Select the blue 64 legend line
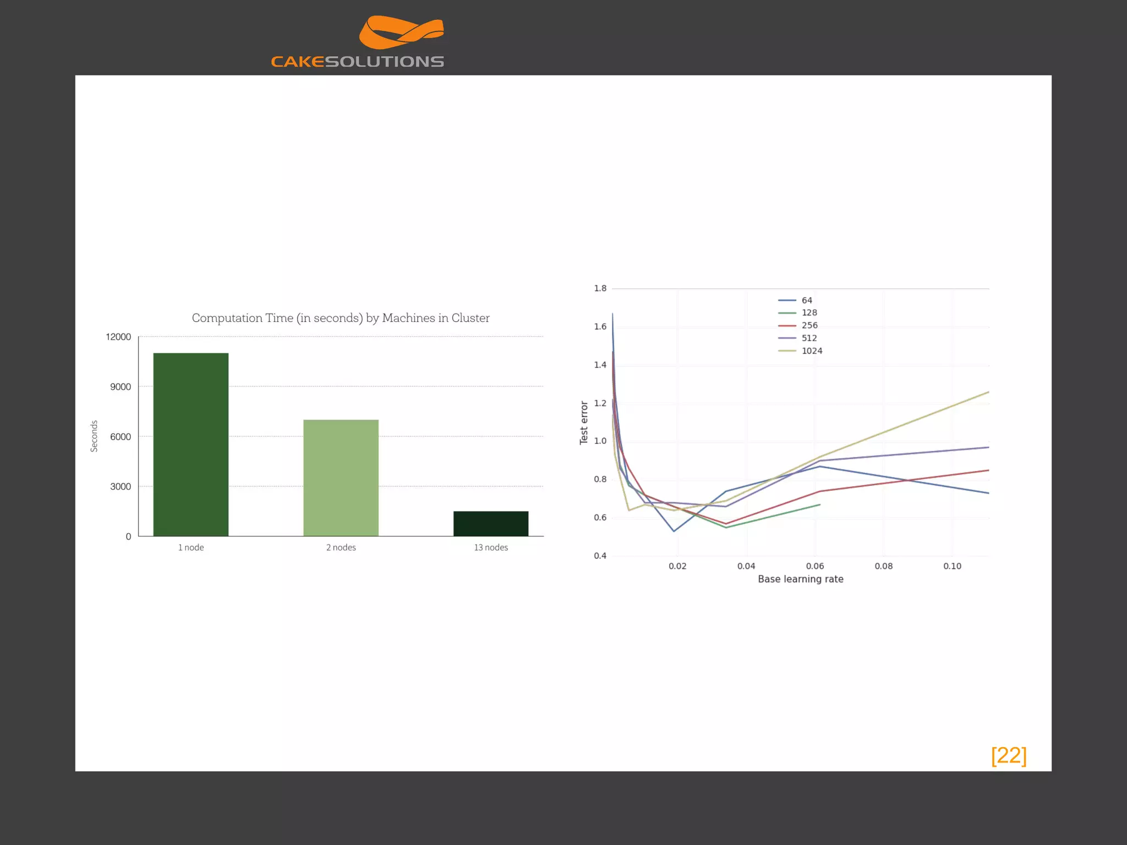 787,300
